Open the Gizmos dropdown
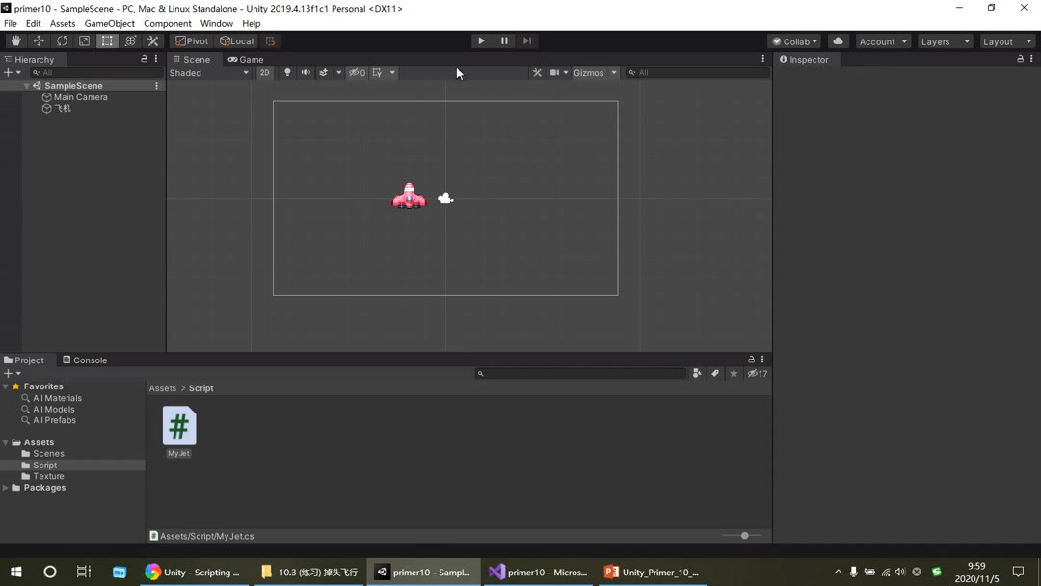 (596, 72)
